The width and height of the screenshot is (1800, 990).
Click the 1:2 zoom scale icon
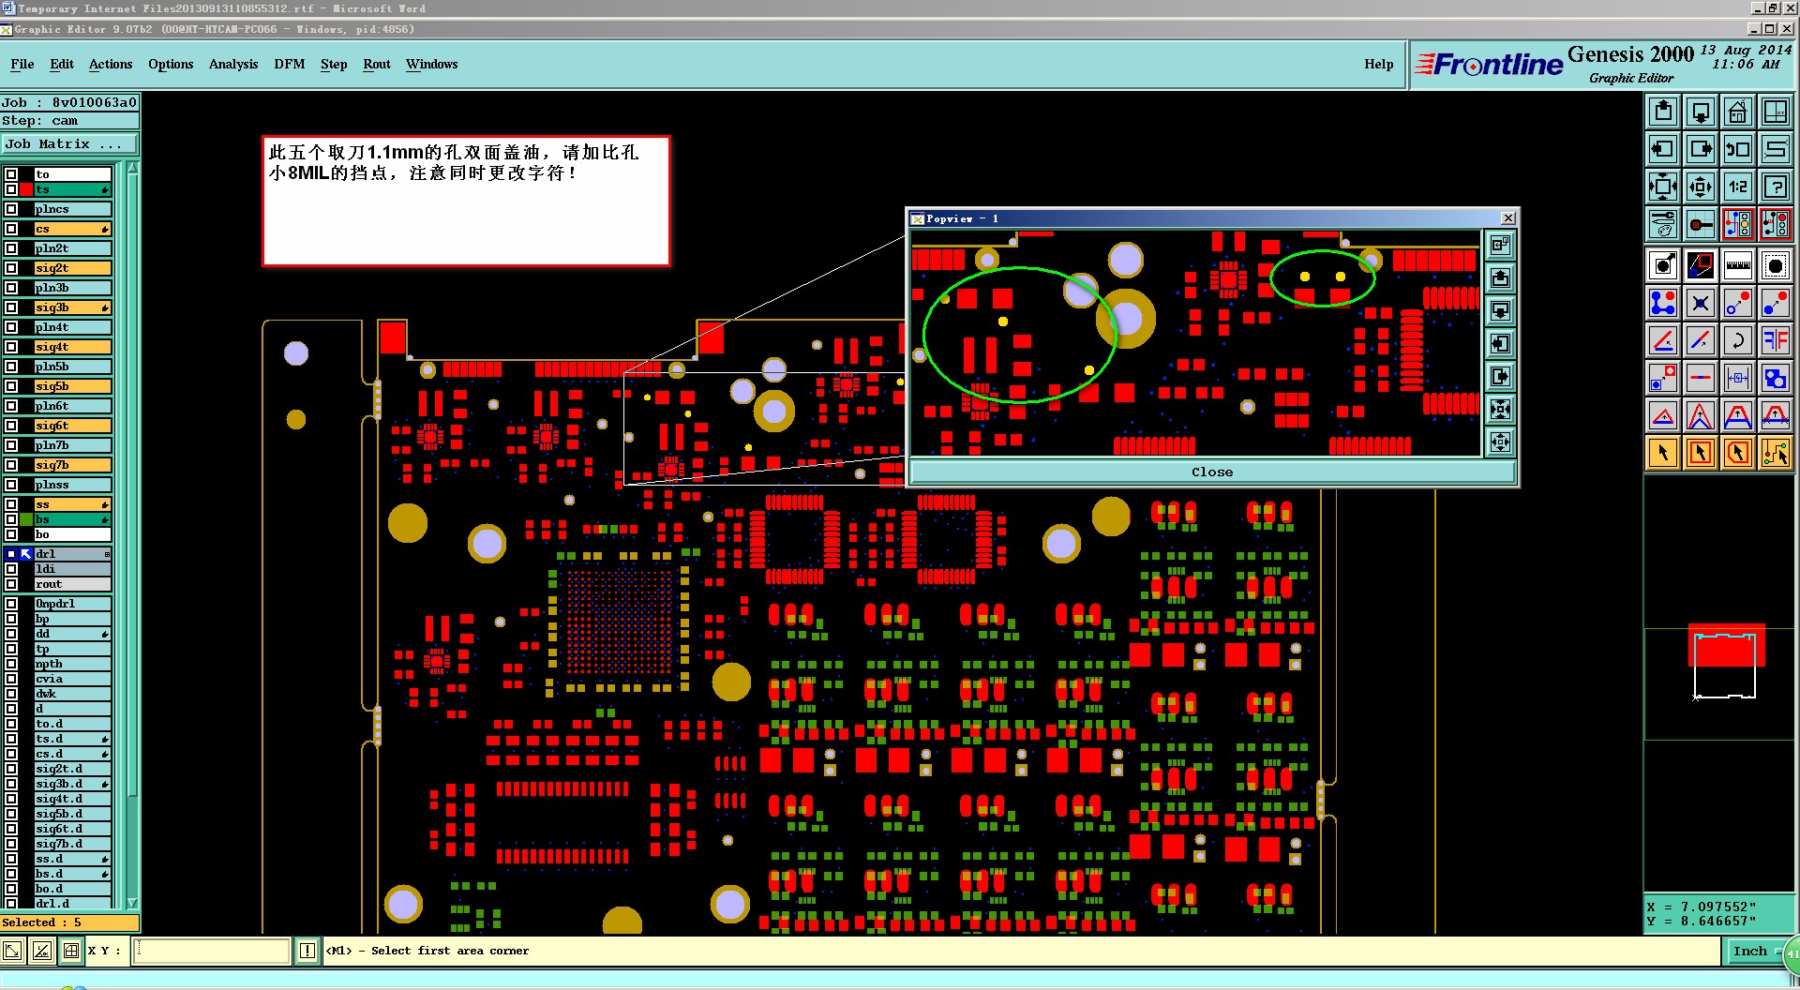click(x=1738, y=187)
